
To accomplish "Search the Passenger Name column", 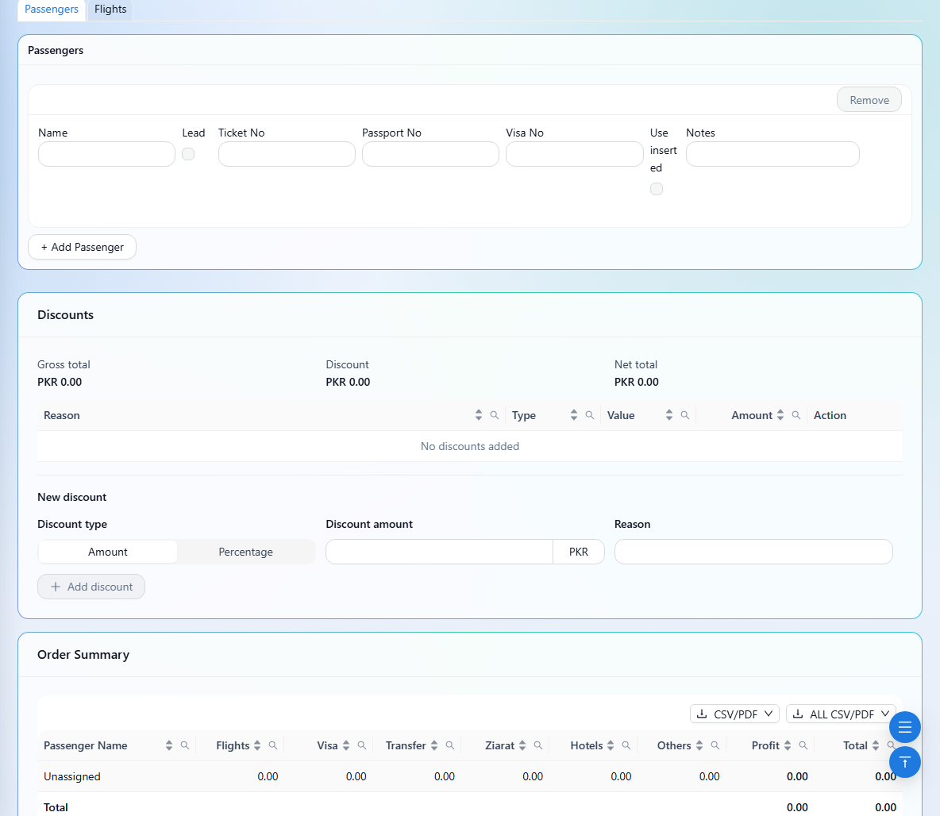I will coord(185,745).
